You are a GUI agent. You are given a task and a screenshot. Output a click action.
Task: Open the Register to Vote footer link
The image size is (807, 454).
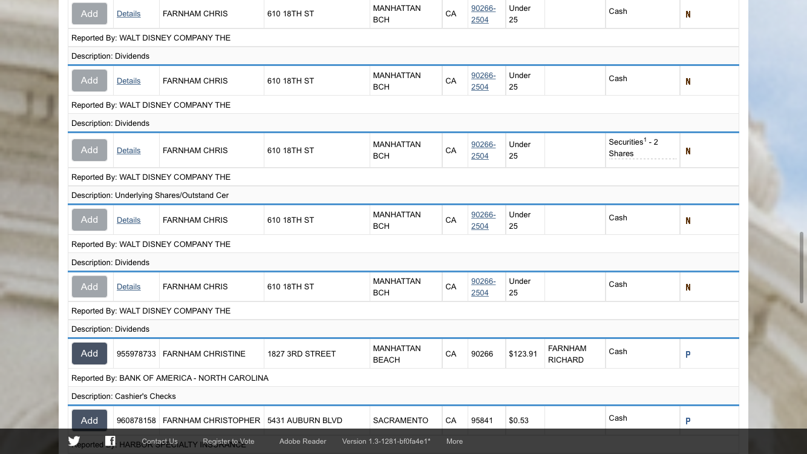(x=229, y=441)
